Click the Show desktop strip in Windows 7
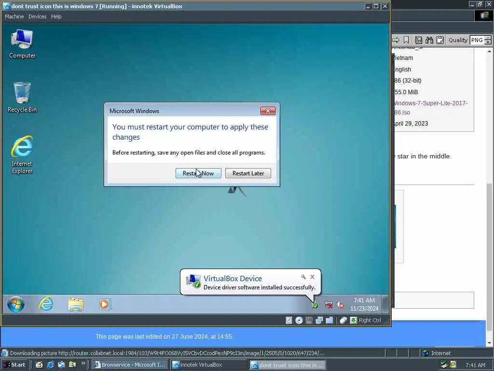This screenshot has width=494, height=371. point(385,304)
